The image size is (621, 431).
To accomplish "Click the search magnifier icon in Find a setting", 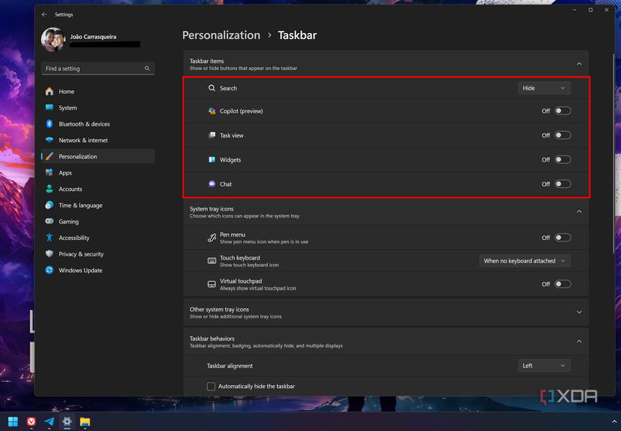I will point(147,68).
